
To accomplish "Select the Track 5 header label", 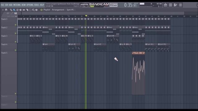I will pyautogui.click(x=4, y=53).
